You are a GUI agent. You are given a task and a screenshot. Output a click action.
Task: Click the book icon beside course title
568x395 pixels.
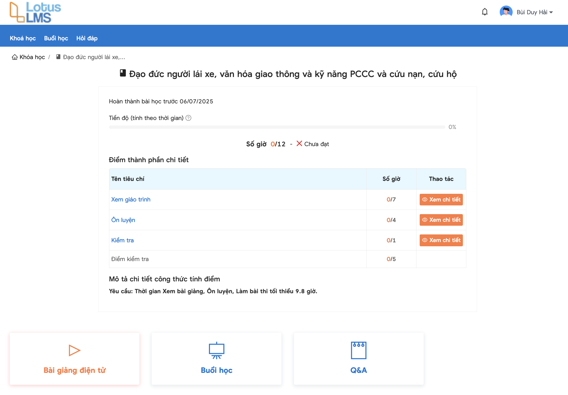pos(123,73)
